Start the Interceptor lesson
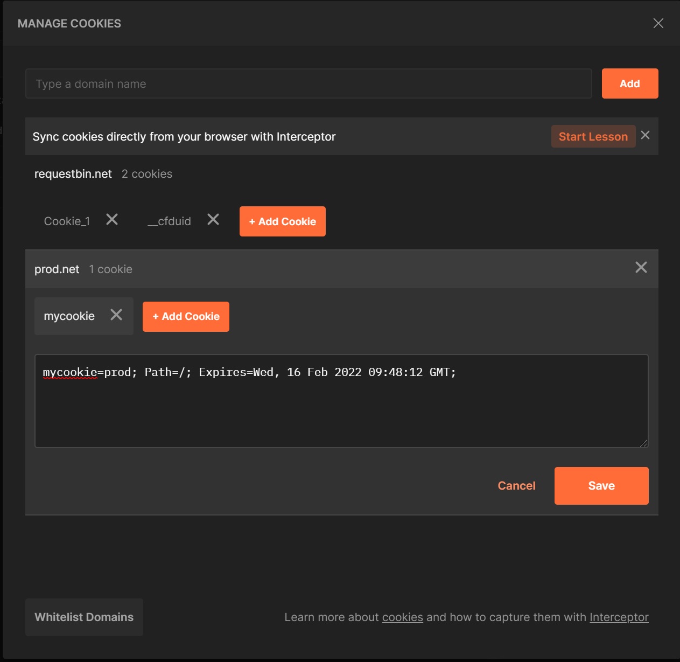 pos(593,137)
